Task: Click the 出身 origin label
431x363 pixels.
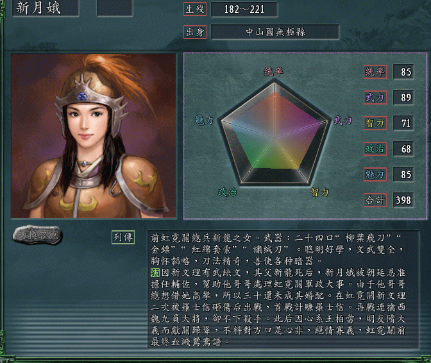Action: (195, 32)
